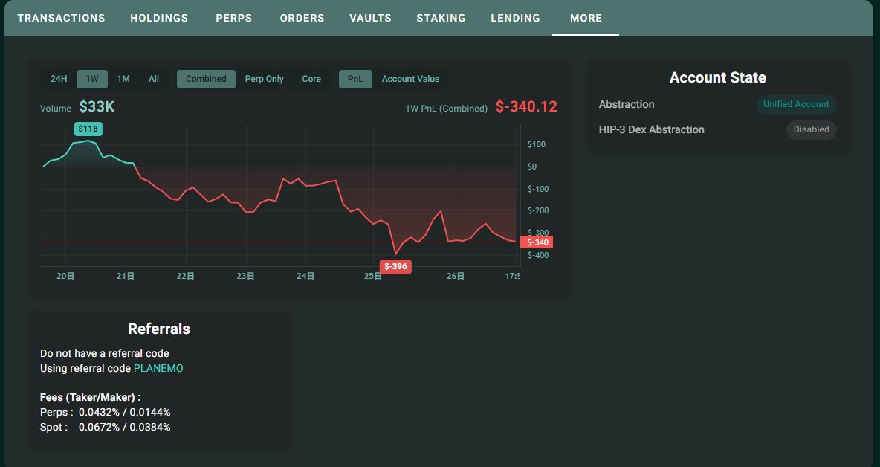Switch to Perp Only view
This screenshot has width=880, height=467.
(x=265, y=79)
